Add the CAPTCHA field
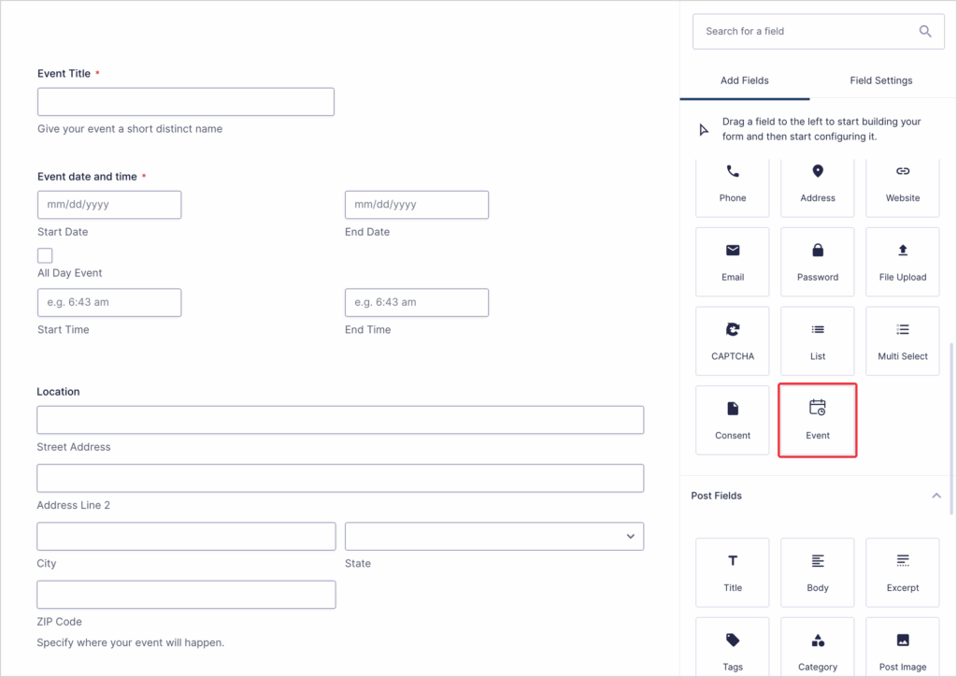The width and height of the screenshot is (957, 677). tap(733, 341)
